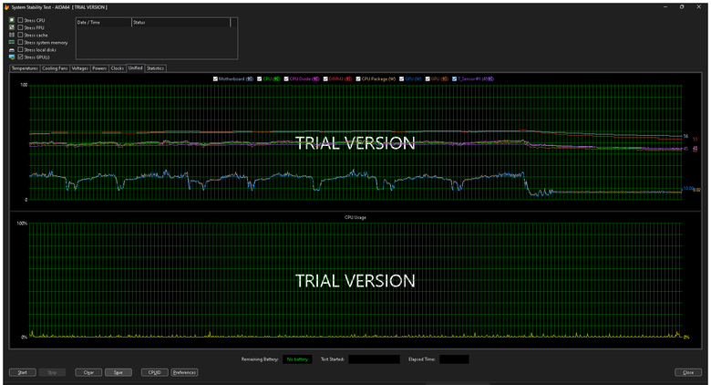Switch to the Powers tab

tap(99, 68)
